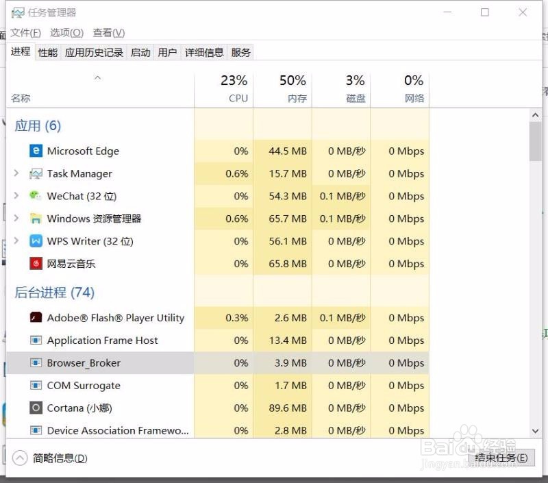
Task: Click the Application Frame Host icon
Action: point(36,340)
